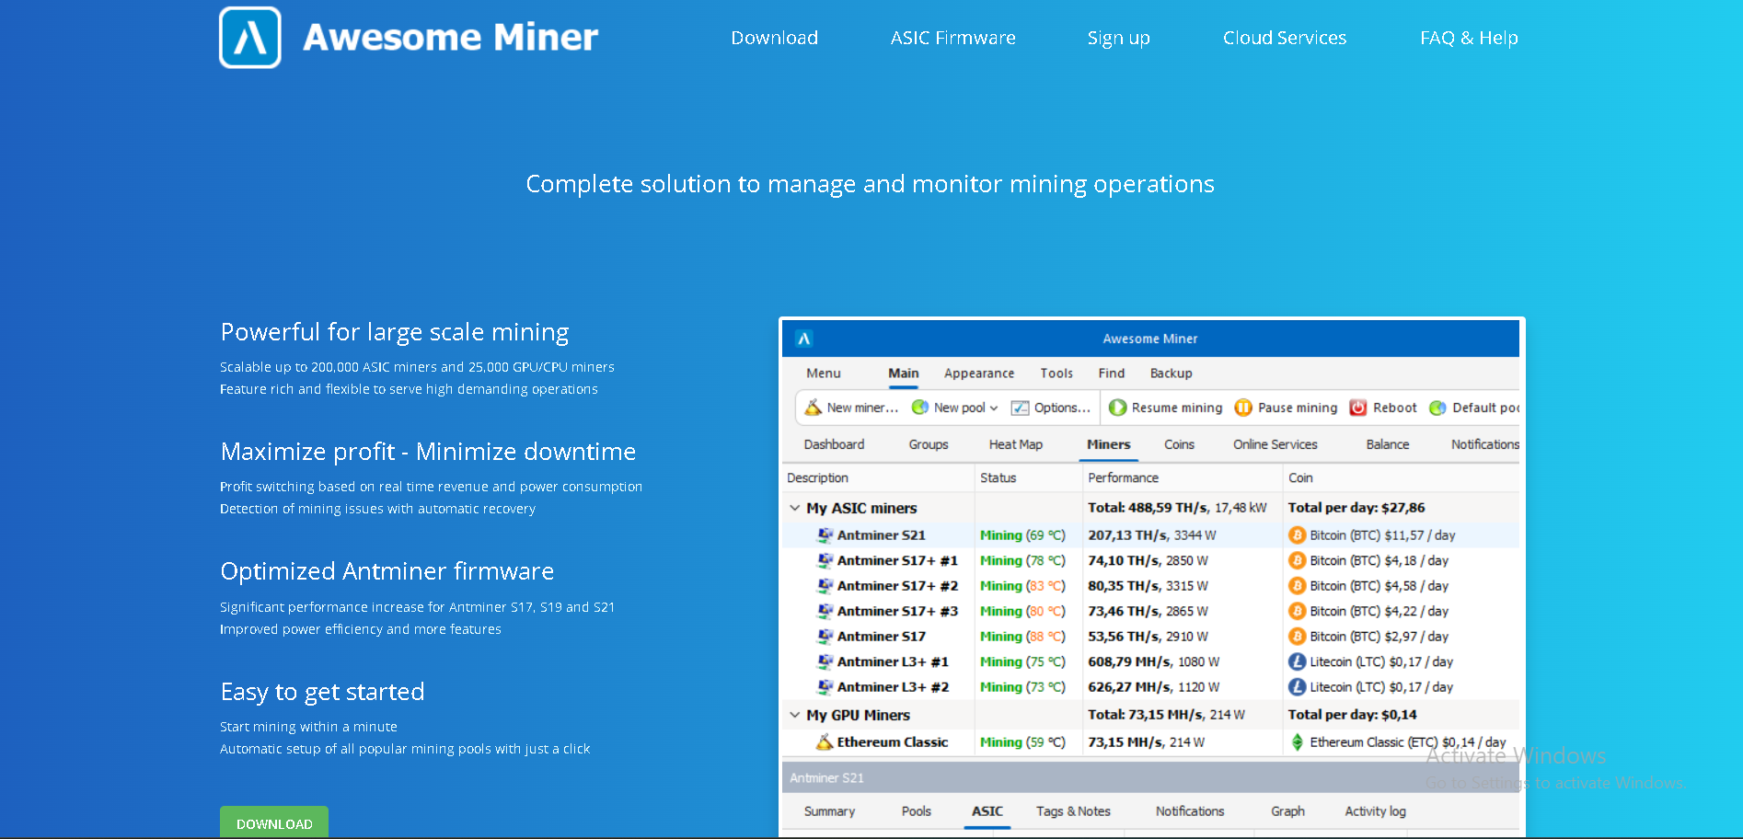The width and height of the screenshot is (1743, 839).
Task: Open the Menu tab in the app
Action: [x=824, y=374]
